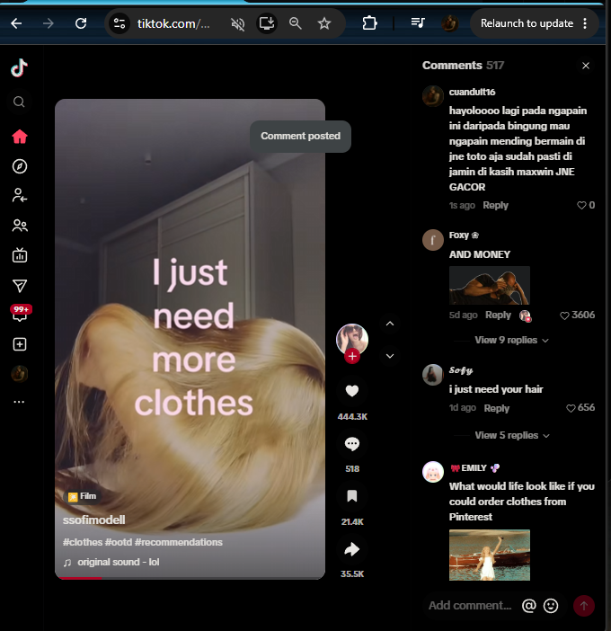Image resolution: width=611 pixels, height=631 pixels.
Task: Open the profile avatar in sidebar
Action: 19,374
